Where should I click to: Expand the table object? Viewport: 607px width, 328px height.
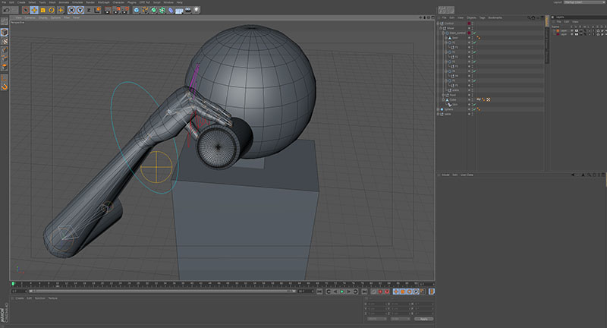439,114
